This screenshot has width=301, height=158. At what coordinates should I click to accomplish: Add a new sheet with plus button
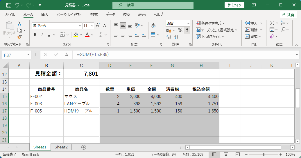pos(83,147)
